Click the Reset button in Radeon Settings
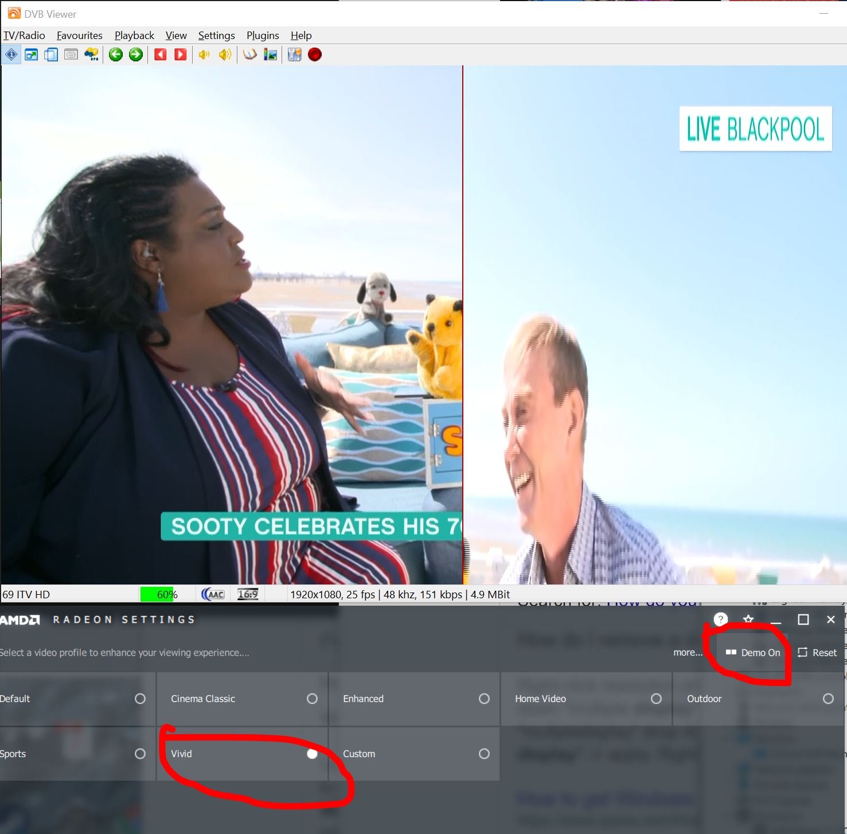The width and height of the screenshot is (847, 834). click(x=817, y=653)
